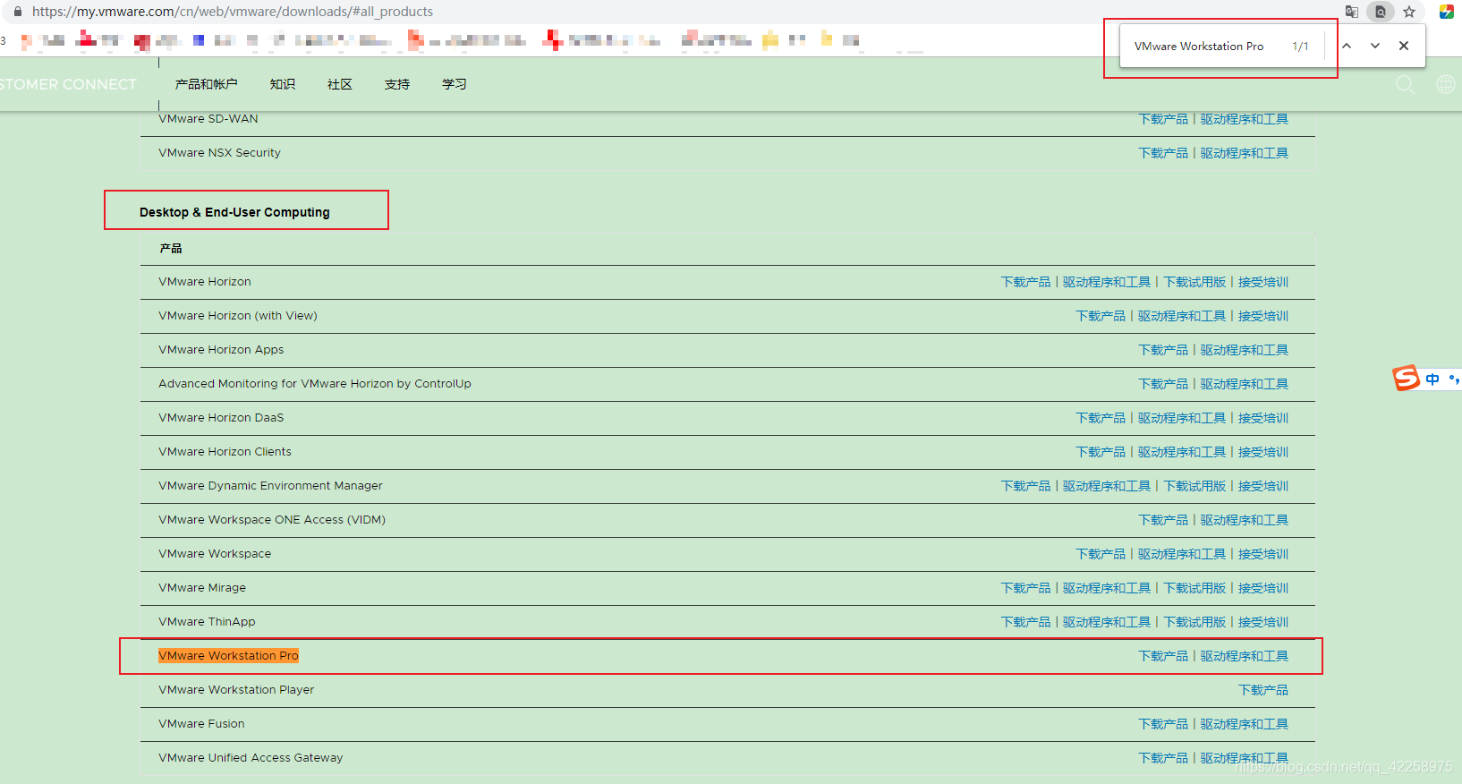Click the Desktop & End-User Computing heading
Image resolution: width=1462 pixels, height=784 pixels.
[234, 212]
